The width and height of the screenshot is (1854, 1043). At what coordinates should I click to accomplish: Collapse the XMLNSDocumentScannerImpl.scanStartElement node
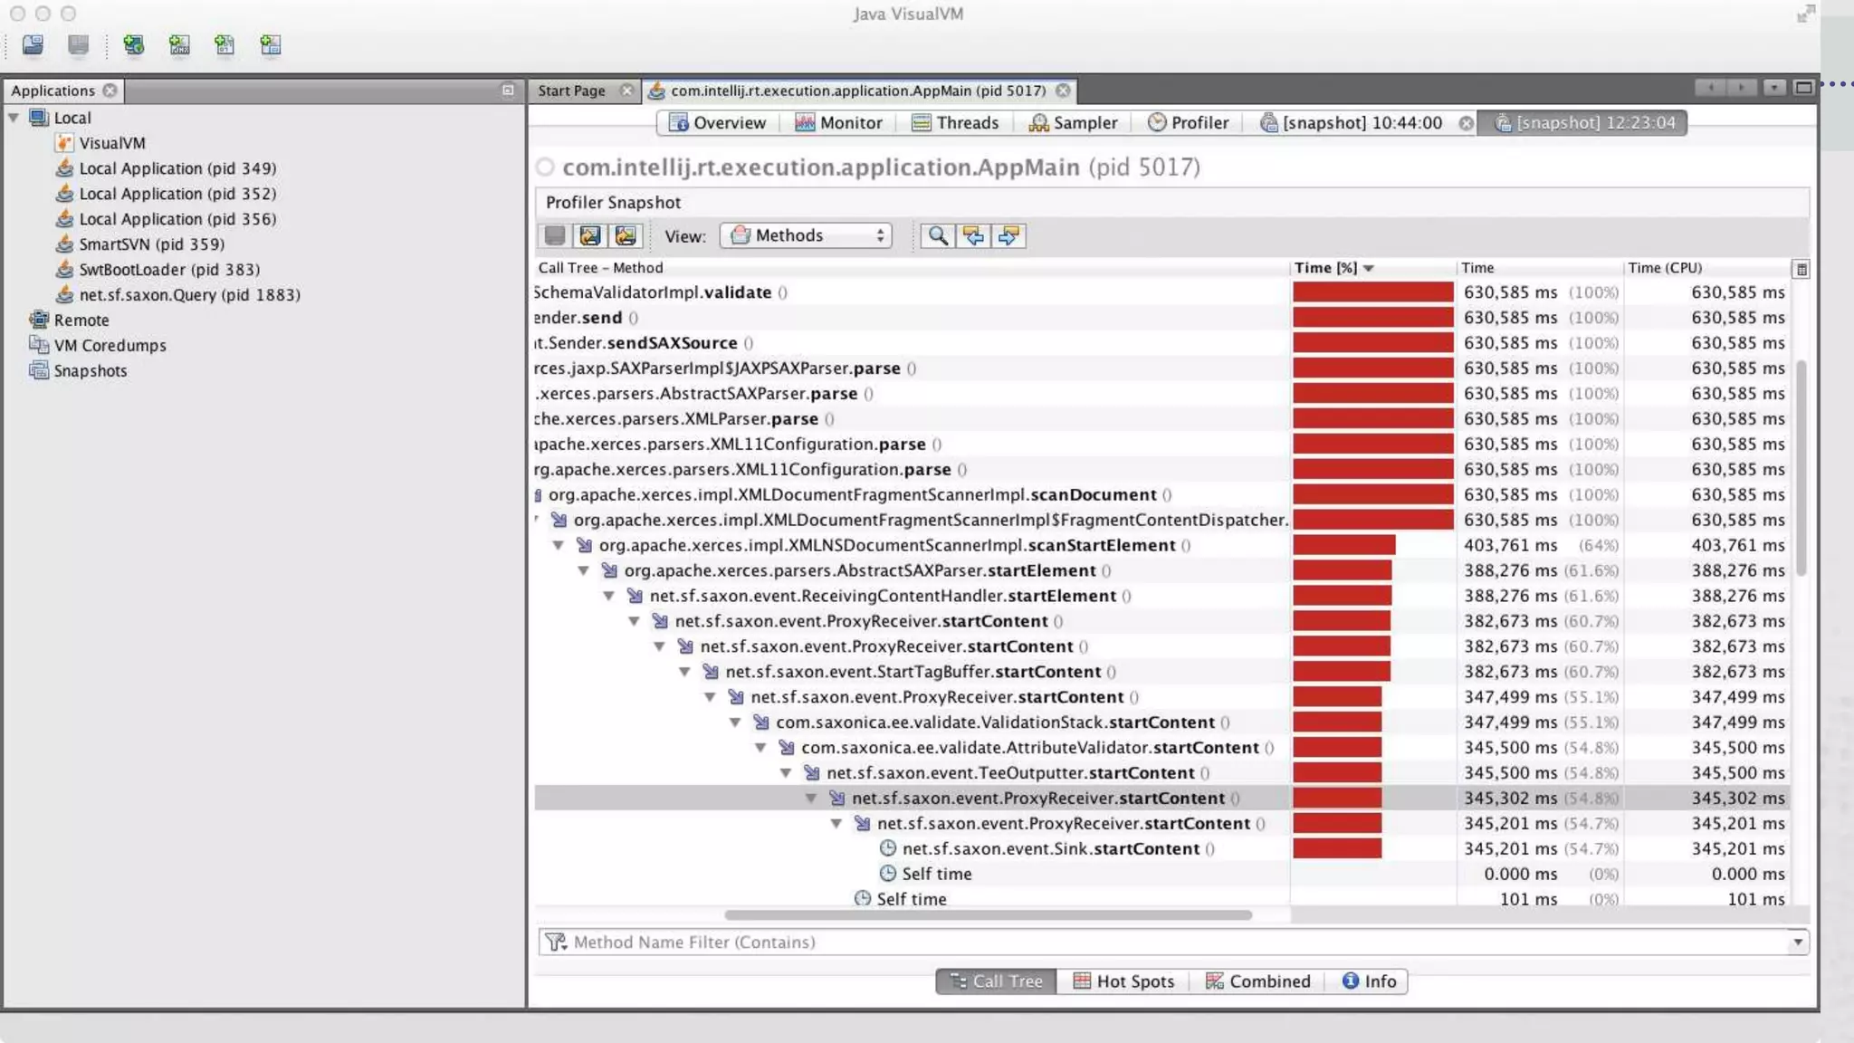(559, 546)
